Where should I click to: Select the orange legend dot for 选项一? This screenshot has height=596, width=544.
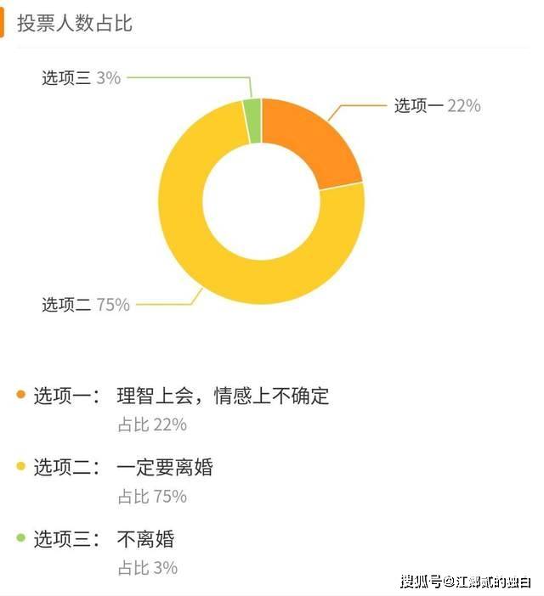[21, 394]
